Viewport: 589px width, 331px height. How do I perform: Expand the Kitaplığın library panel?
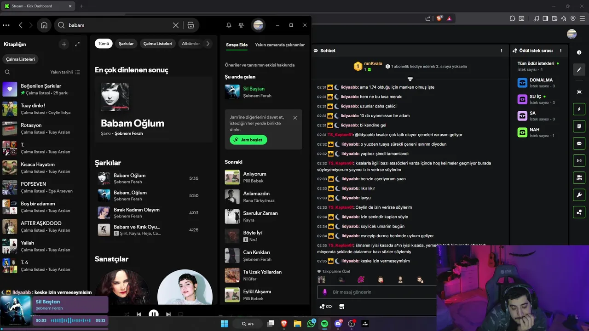[77, 44]
